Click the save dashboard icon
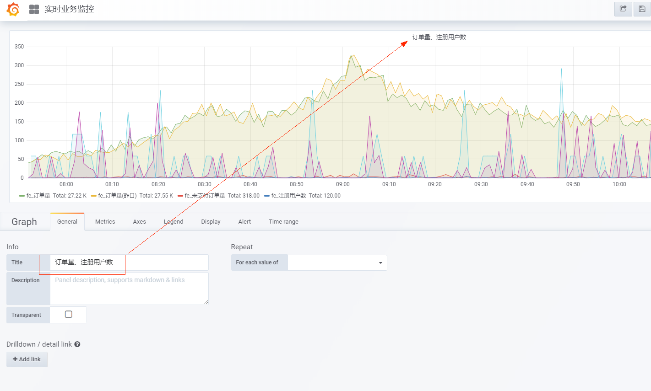 pos(642,9)
